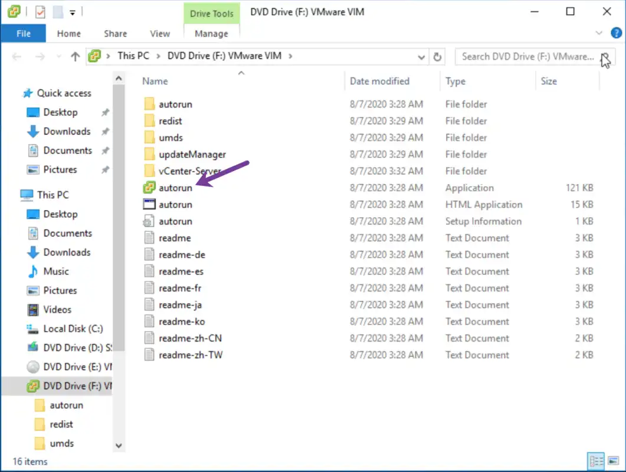Expand the address bar history dropdown
The image size is (626, 472).
pos(421,57)
